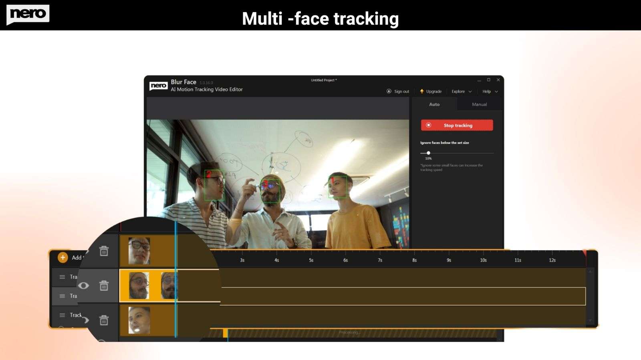Click Sign out
This screenshot has height=360, width=641.
[x=402, y=91]
